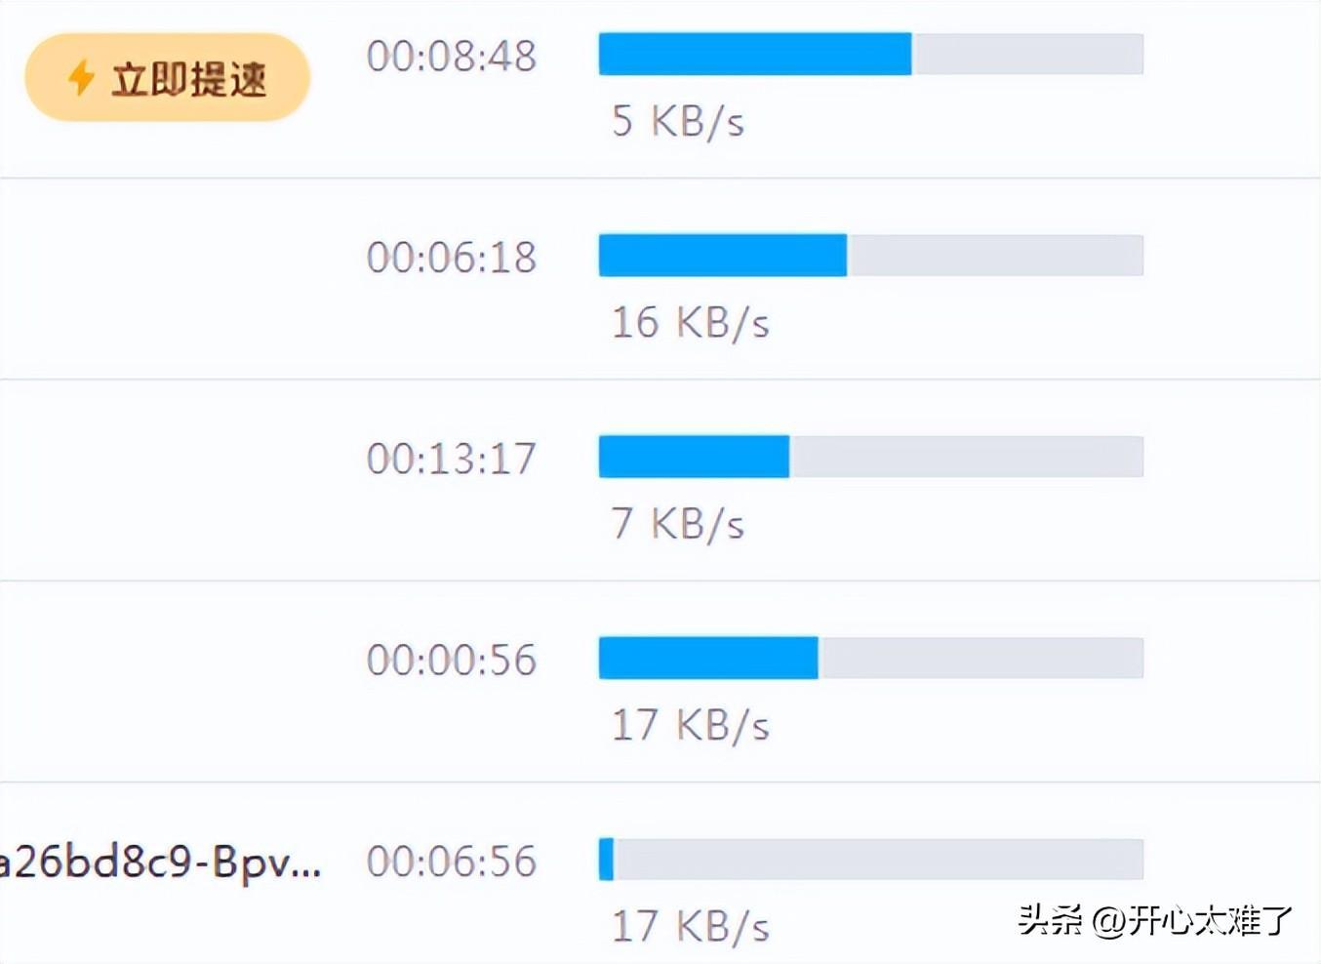This screenshot has height=964, width=1321.
Task: Click the lightning bolt icon
Action: coord(81,77)
